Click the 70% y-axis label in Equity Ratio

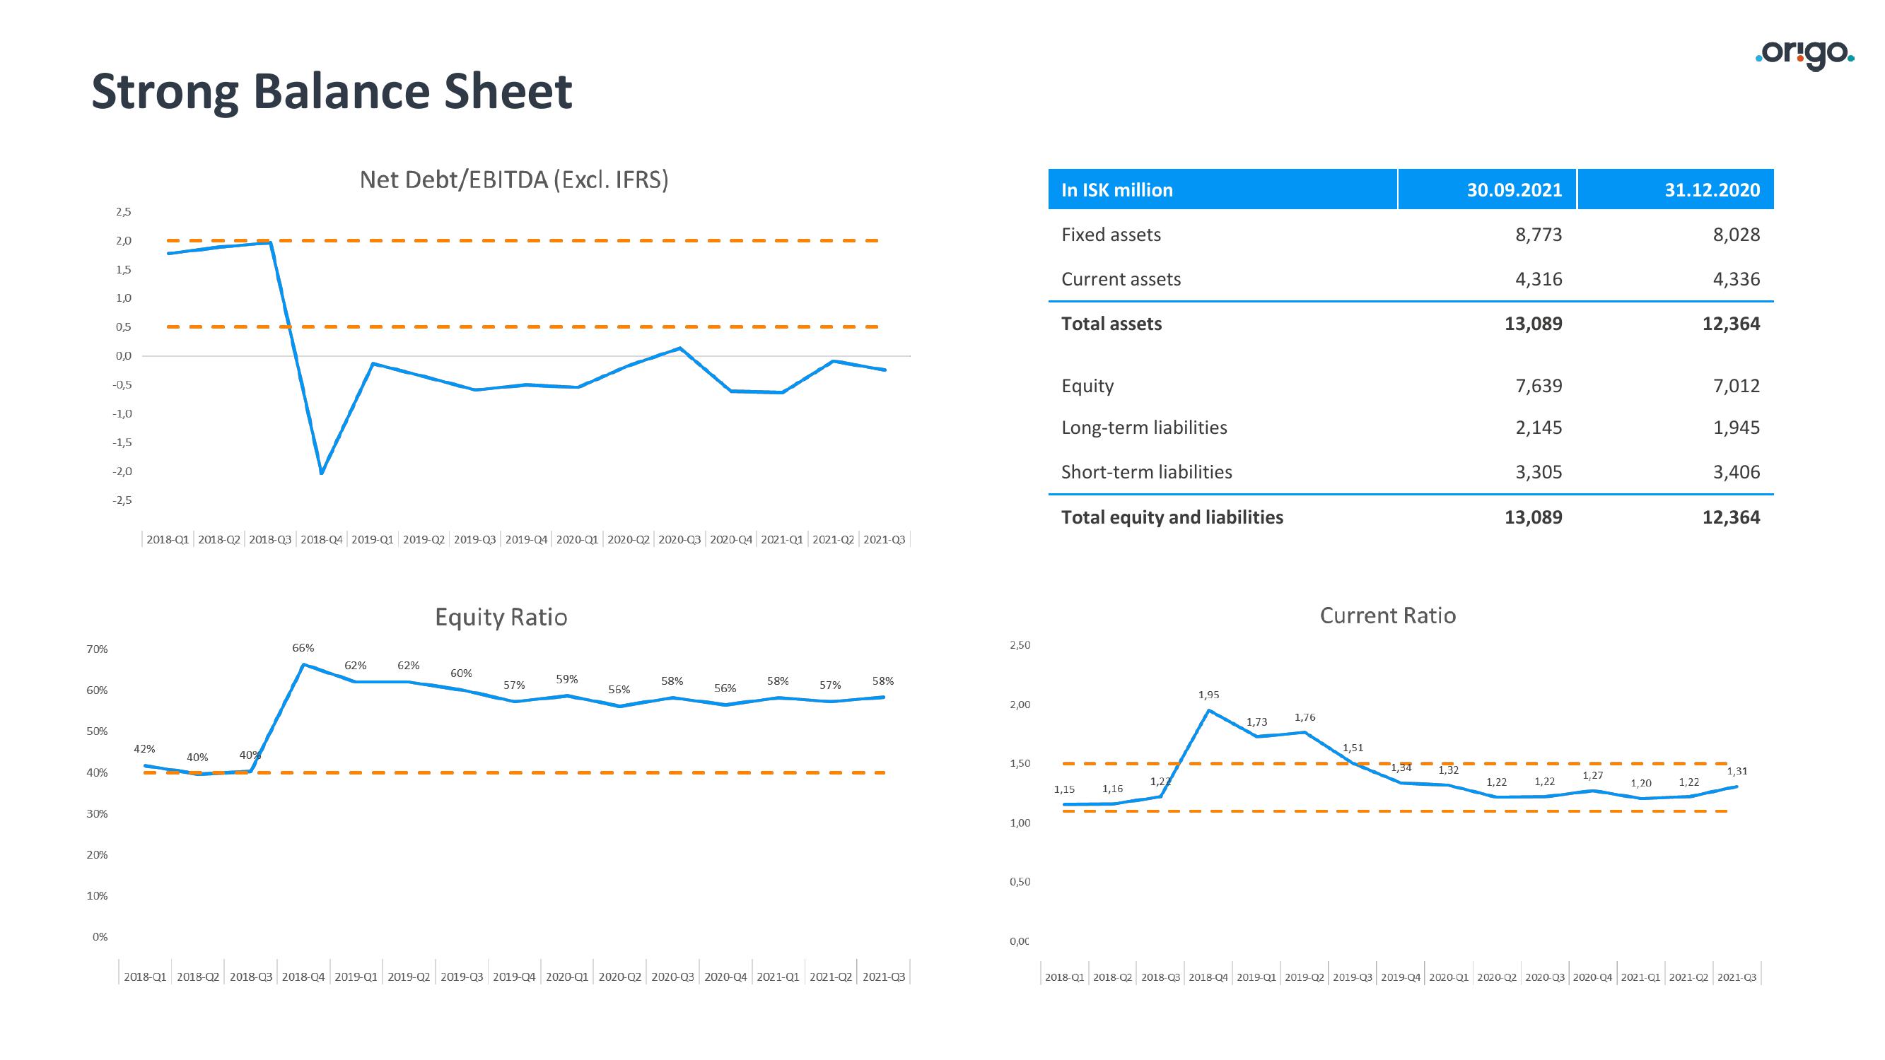click(x=97, y=649)
